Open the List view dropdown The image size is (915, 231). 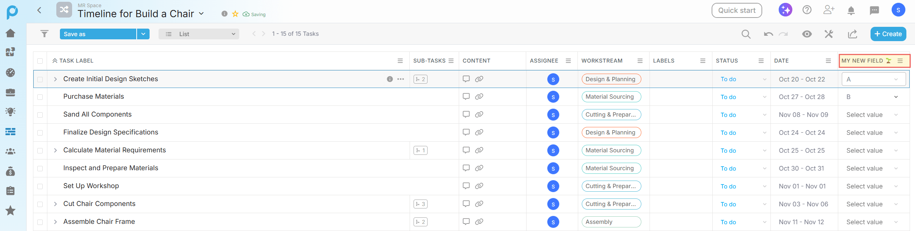(199, 34)
